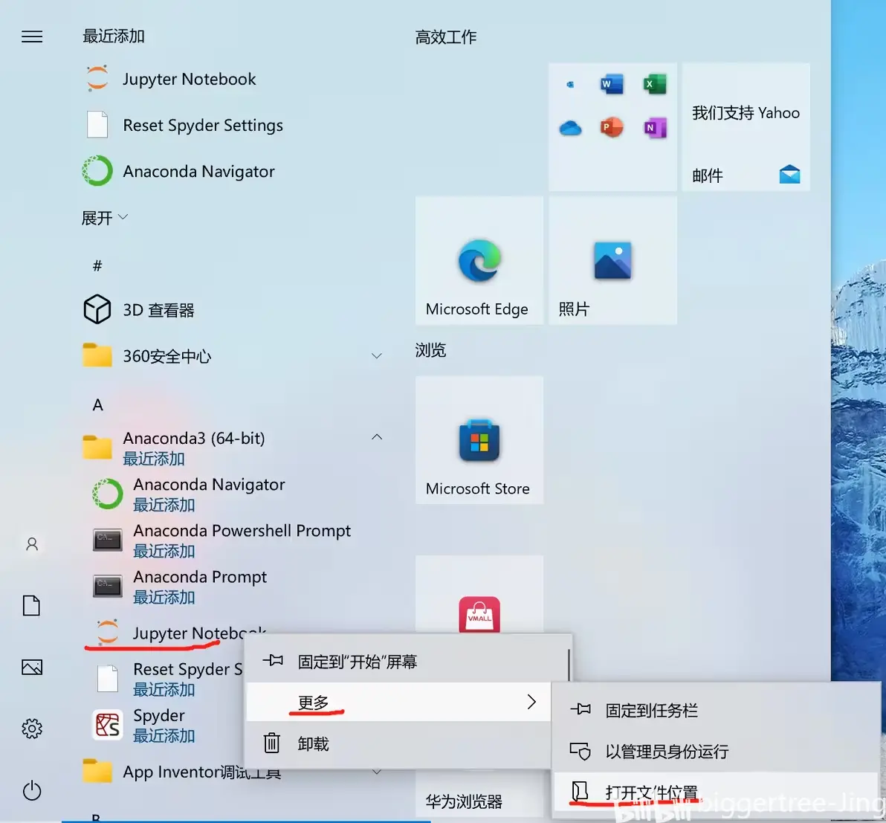886x823 pixels.
Task: Open the Pictures icon in the sidebar
Action: (x=32, y=667)
